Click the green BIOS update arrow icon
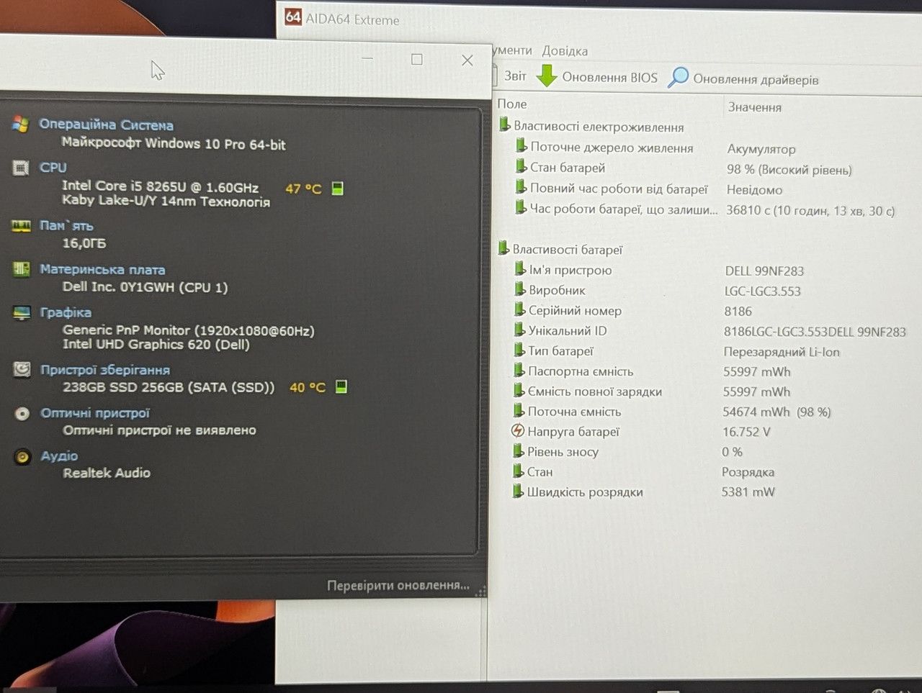This screenshot has height=693, width=922. click(x=547, y=76)
